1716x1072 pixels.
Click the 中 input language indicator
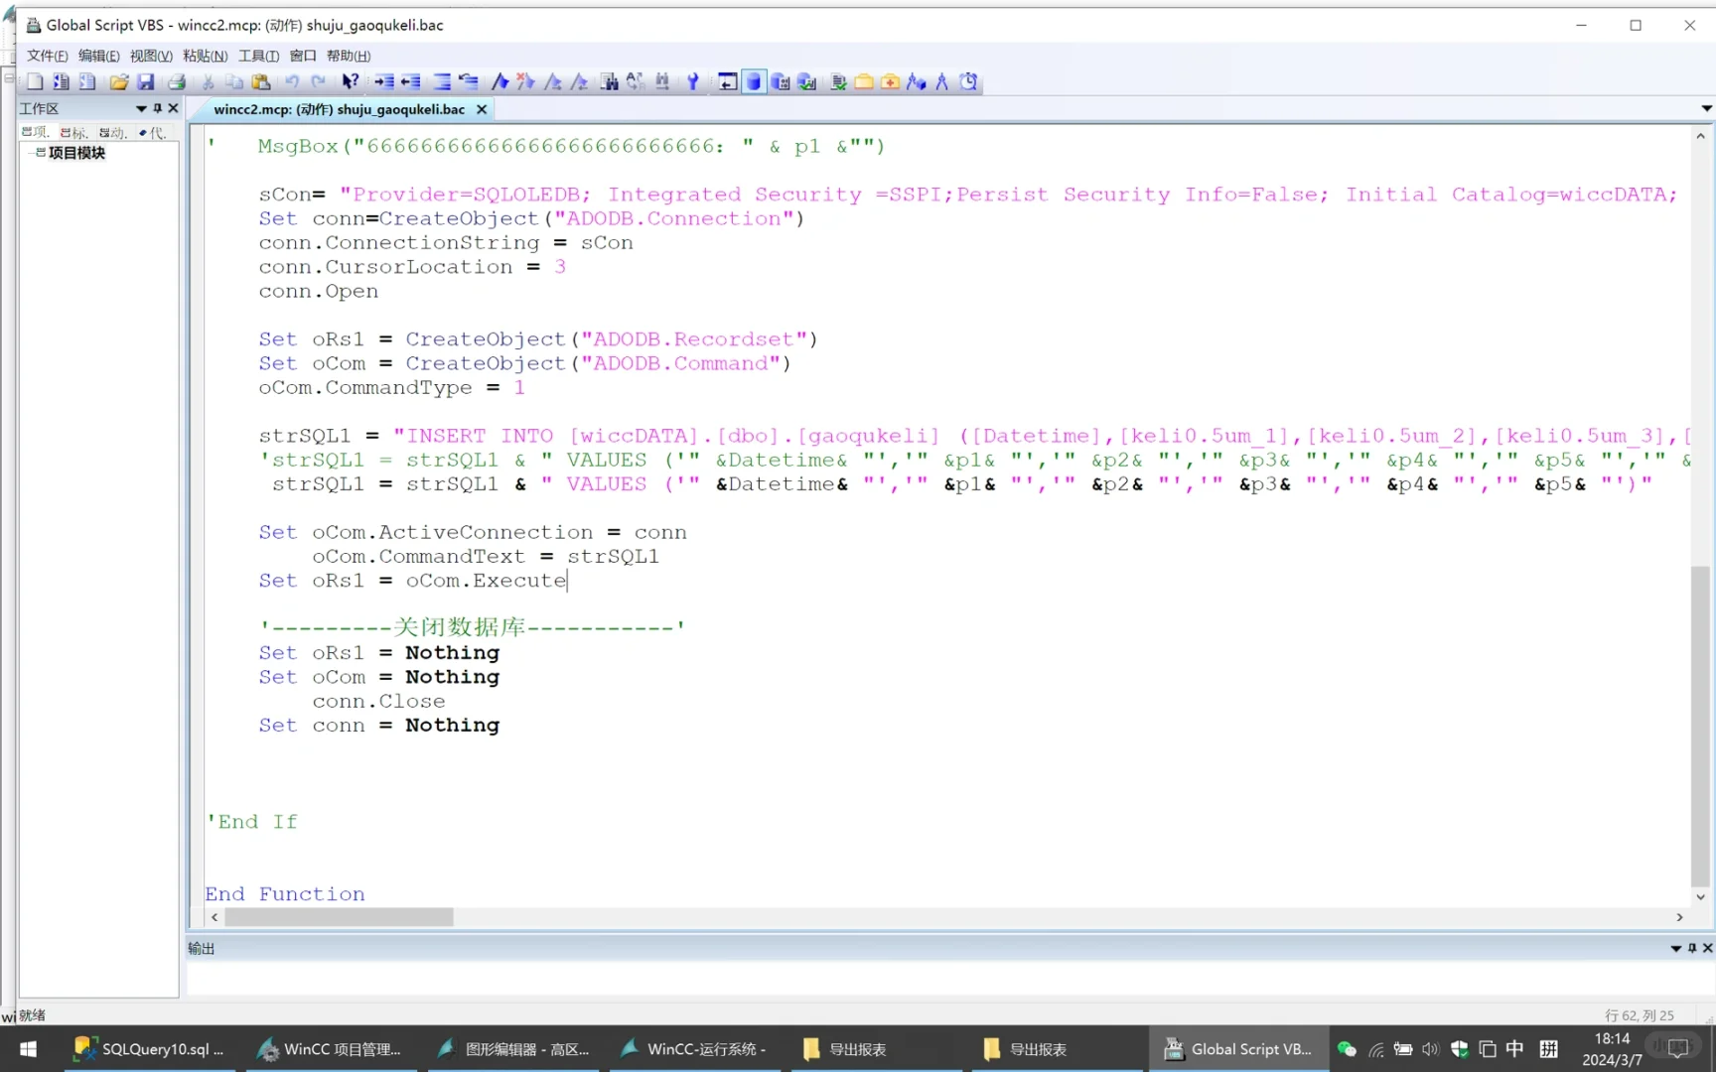[1514, 1049]
